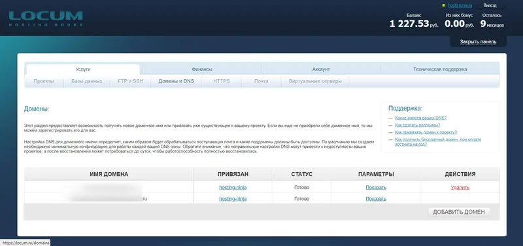Click the remaining 9 месяцев value

492,24
